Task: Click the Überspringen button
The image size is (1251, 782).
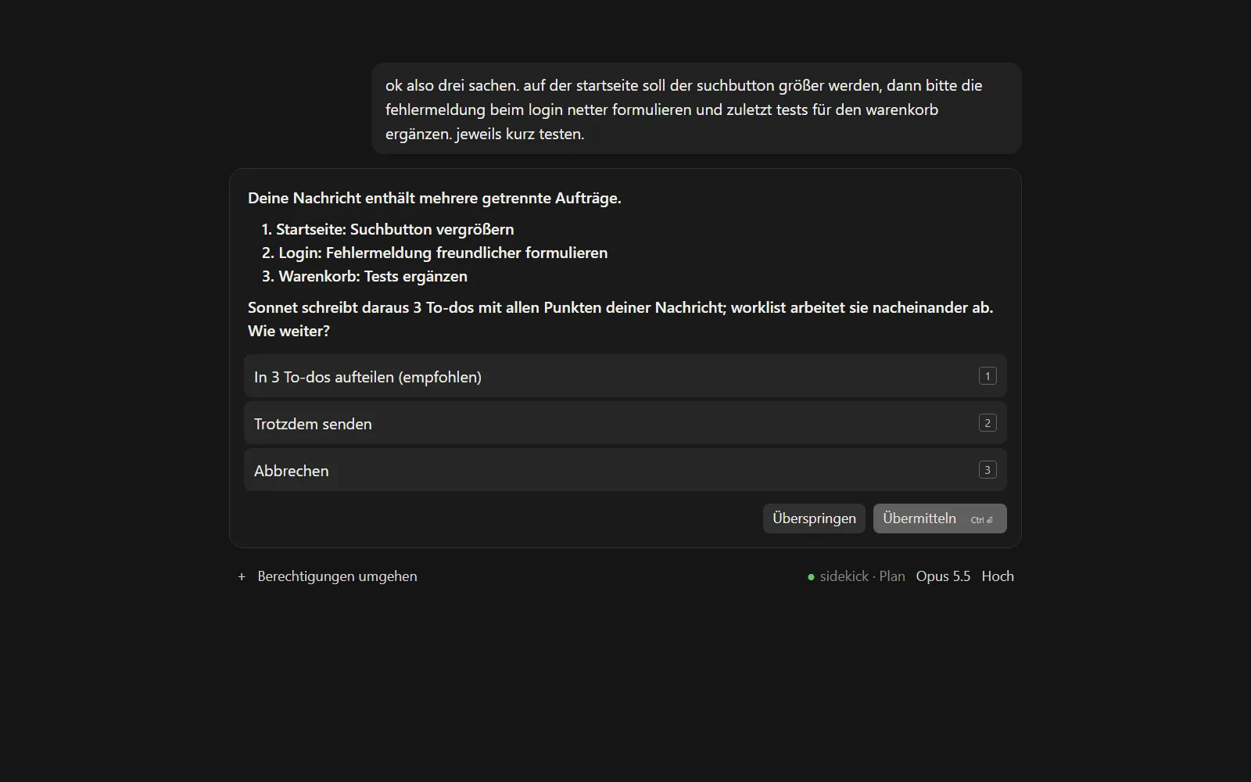Action: click(814, 518)
